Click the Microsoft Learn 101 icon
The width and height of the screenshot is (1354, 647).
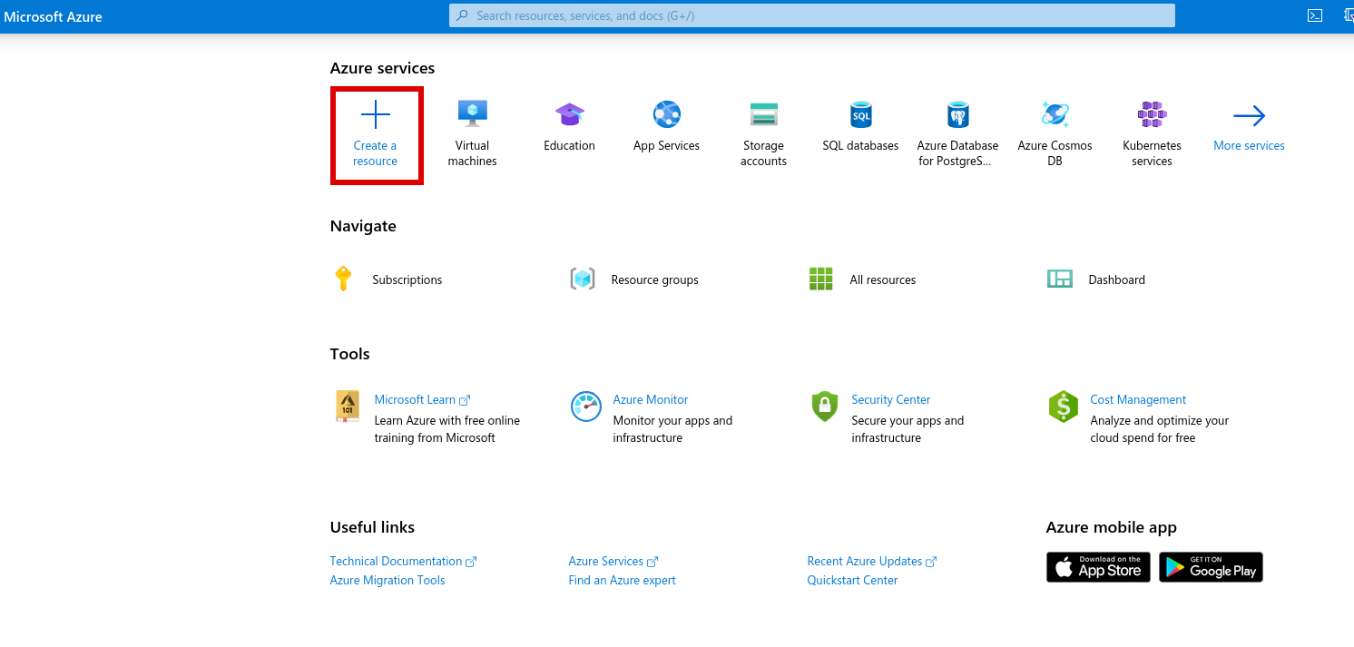(x=347, y=407)
